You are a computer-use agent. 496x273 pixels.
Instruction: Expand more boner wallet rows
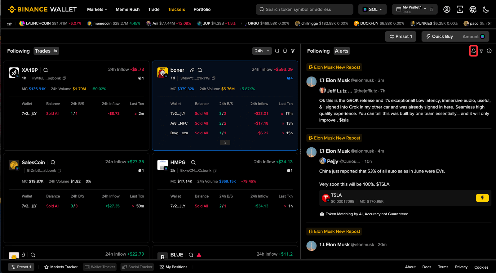pos(225,143)
